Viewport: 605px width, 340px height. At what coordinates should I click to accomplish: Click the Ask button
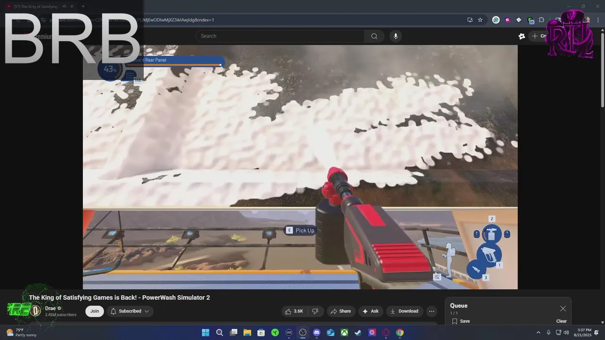pos(371,311)
